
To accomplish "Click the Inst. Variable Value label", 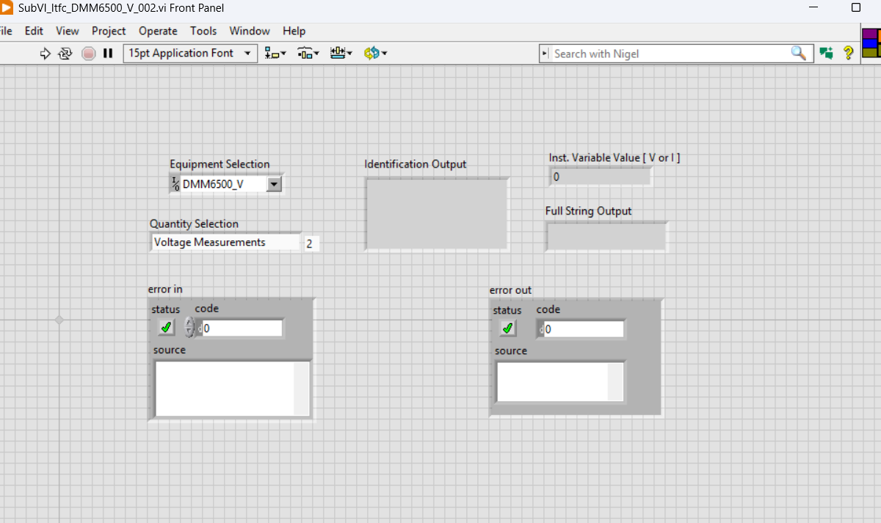I will [x=614, y=158].
